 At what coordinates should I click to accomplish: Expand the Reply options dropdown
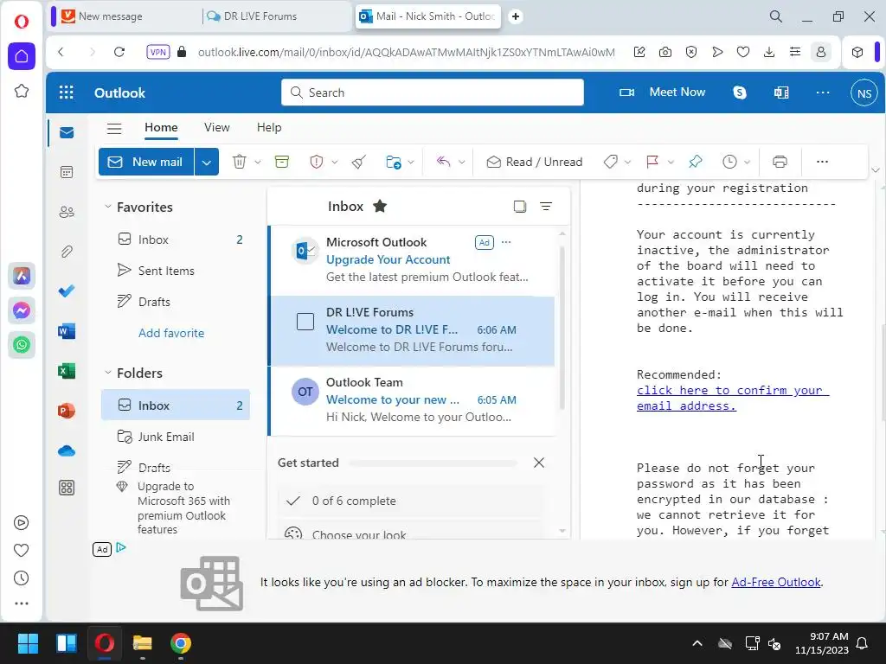[462, 162]
